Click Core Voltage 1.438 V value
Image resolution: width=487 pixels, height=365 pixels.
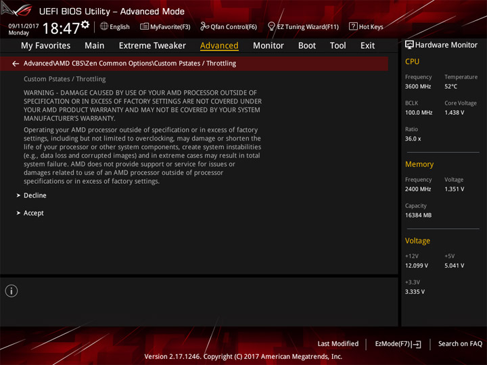tap(454, 112)
